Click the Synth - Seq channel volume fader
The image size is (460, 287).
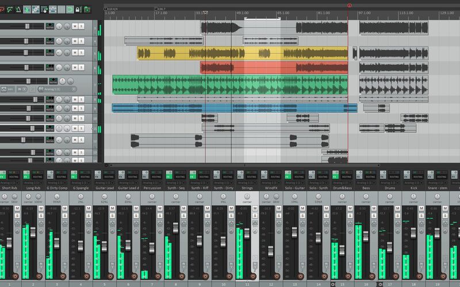coord(175,227)
